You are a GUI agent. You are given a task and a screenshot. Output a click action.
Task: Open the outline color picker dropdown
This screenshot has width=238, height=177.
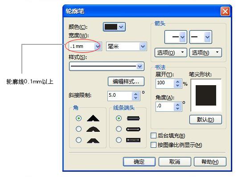114,27
